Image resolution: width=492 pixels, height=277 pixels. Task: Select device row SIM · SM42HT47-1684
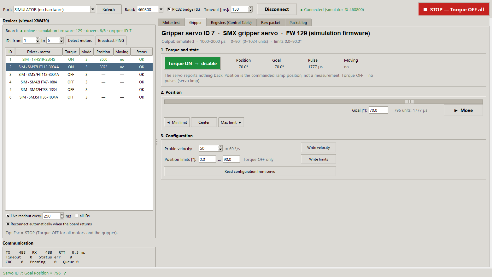pos(79,82)
